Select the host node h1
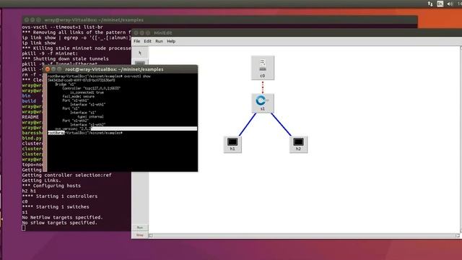 coord(232,144)
